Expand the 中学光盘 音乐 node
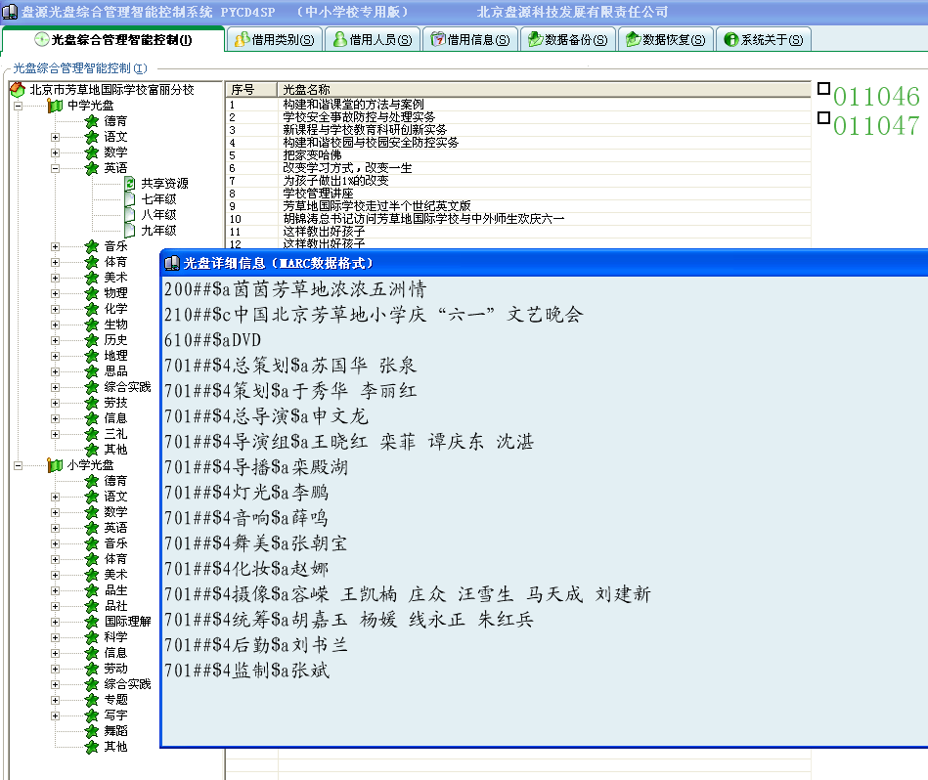This screenshot has height=780, width=928. tap(55, 246)
